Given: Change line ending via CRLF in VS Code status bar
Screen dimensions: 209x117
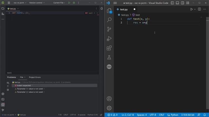Looking at the screenshot, I should (162, 115).
